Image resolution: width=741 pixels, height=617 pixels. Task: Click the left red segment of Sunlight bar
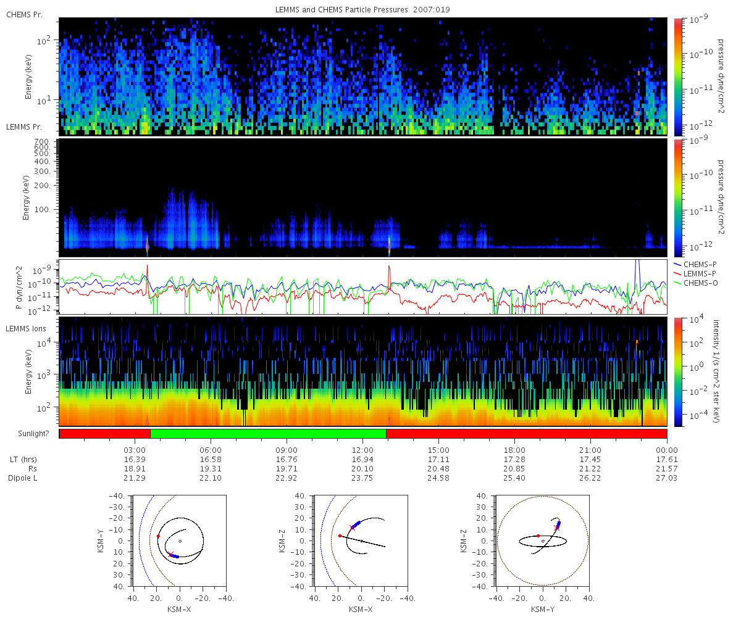[105, 434]
